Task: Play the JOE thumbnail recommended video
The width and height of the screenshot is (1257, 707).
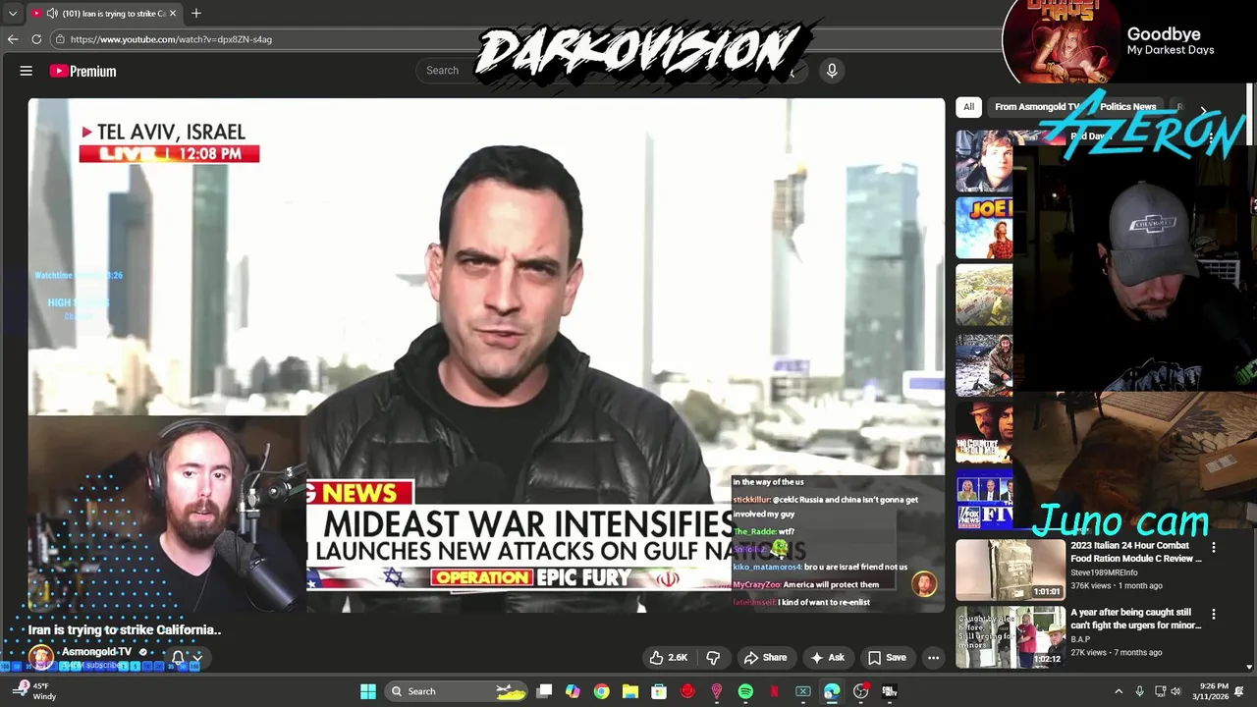Action: point(984,229)
